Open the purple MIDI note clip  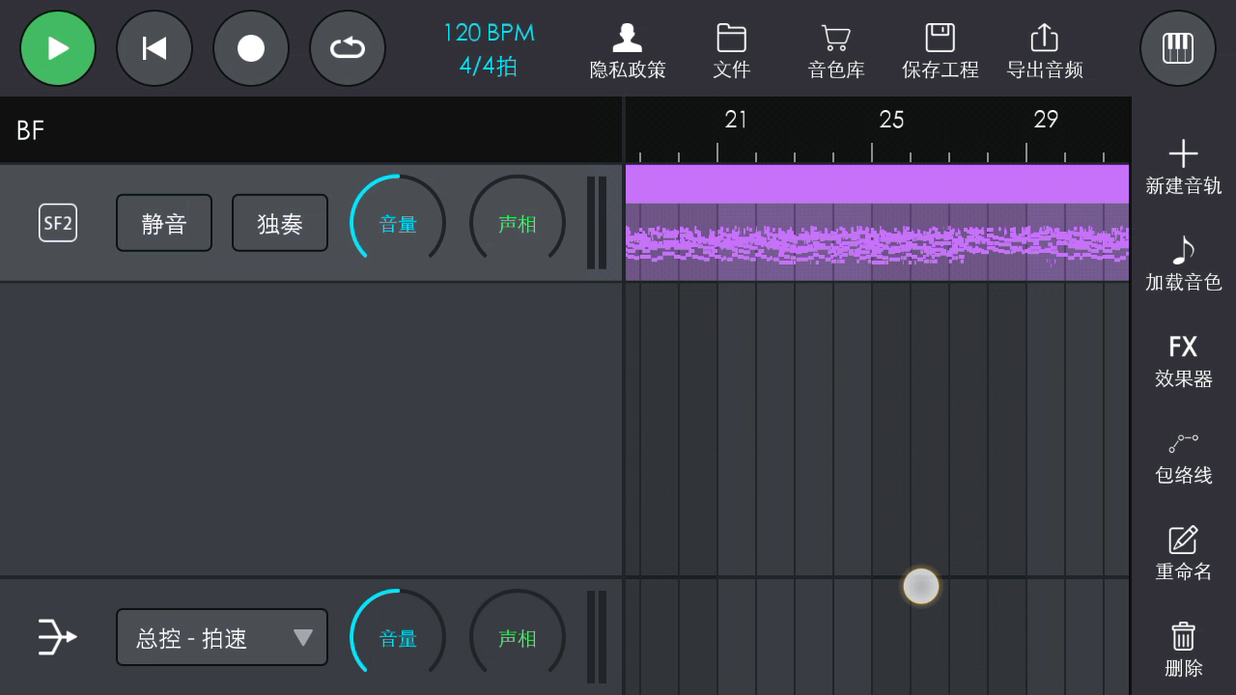tap(877, 241)
